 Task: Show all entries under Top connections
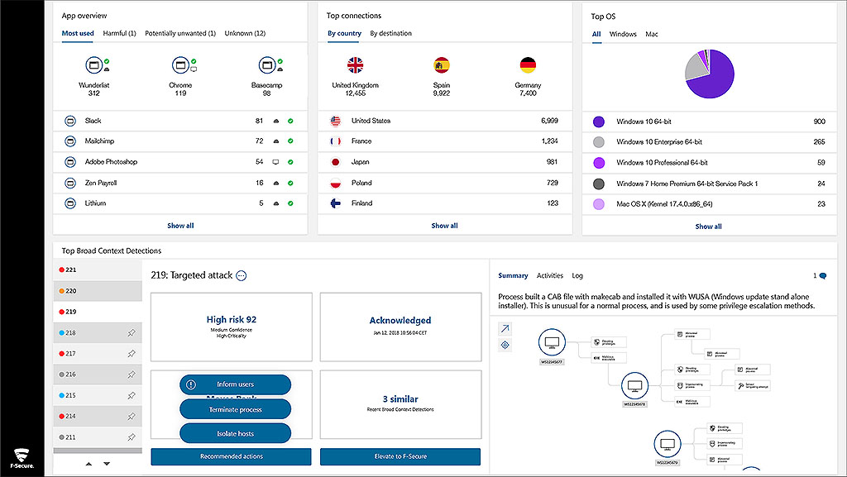coord(444,226)
